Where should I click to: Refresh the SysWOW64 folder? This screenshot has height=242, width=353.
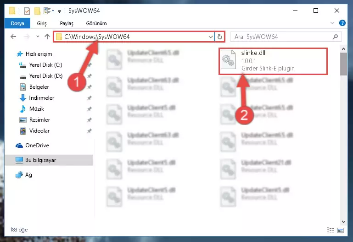pyautogui.click(x=220, y=37)
